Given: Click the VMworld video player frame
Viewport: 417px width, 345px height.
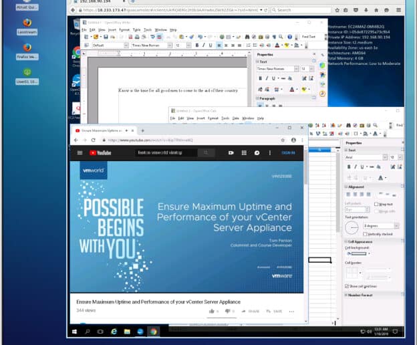Looking at the screenshot, I should click(186, 227).
